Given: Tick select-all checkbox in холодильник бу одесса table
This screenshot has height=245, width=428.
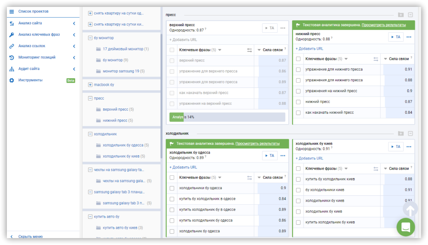Looking at the screenshot, I should pos(172,177).
